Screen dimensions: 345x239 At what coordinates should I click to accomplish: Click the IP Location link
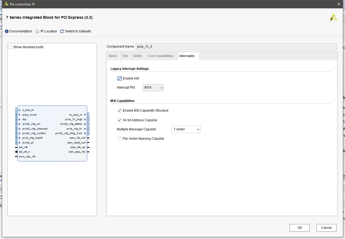coord(49,31)
